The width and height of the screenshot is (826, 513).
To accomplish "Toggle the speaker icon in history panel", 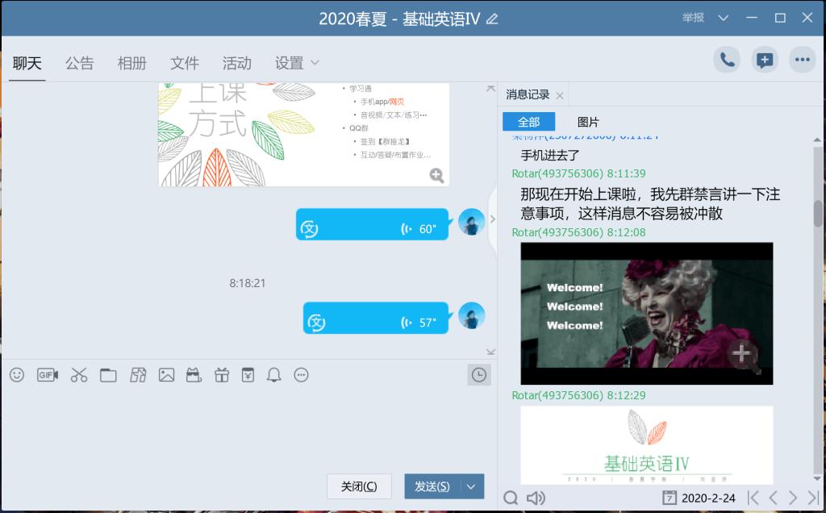I will pos(536,498).
